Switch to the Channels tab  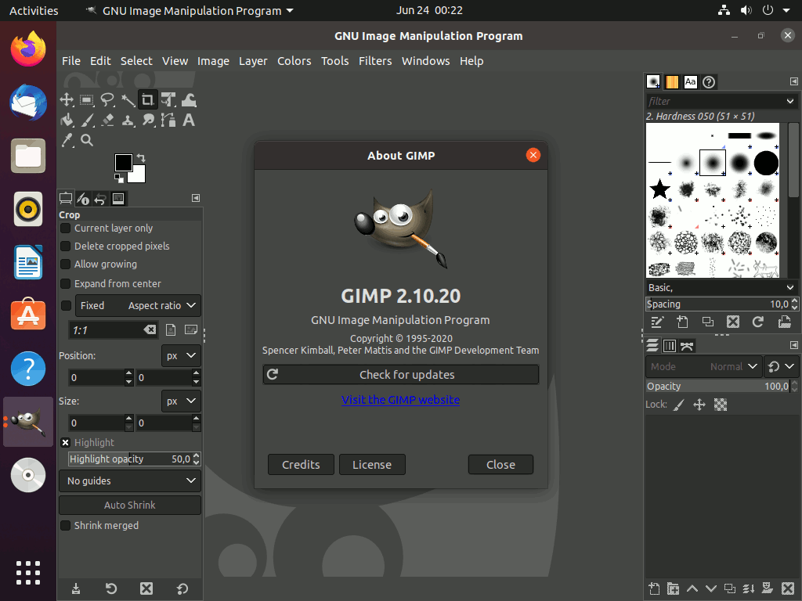670,346
